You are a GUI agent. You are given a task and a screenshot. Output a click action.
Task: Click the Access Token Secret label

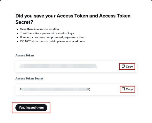pos(29,78)
